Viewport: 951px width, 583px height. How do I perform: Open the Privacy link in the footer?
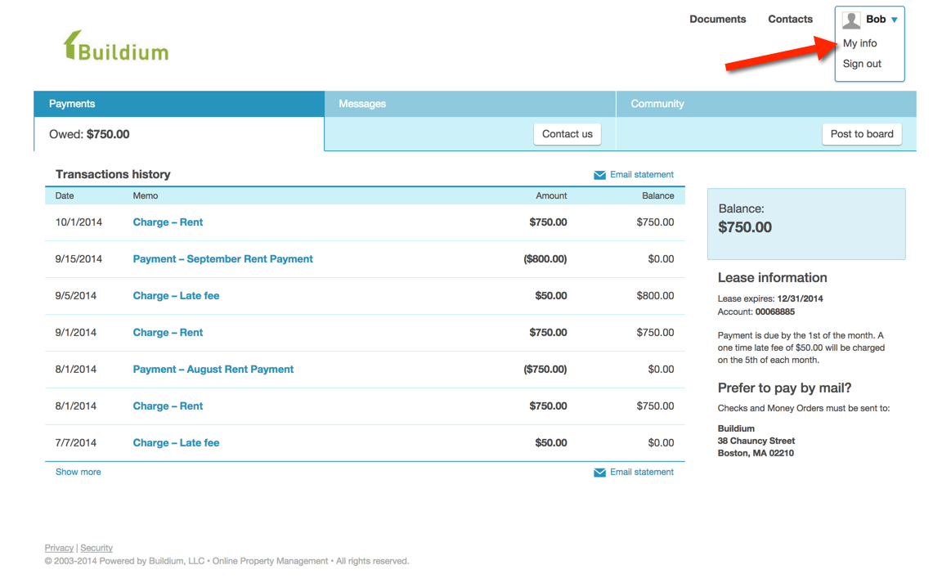[58, 547]
